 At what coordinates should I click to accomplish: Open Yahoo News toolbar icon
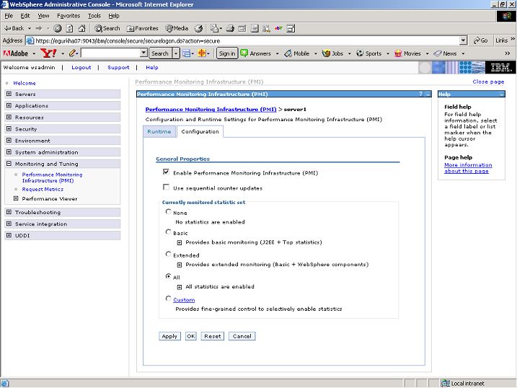click(x=438, y=53)
